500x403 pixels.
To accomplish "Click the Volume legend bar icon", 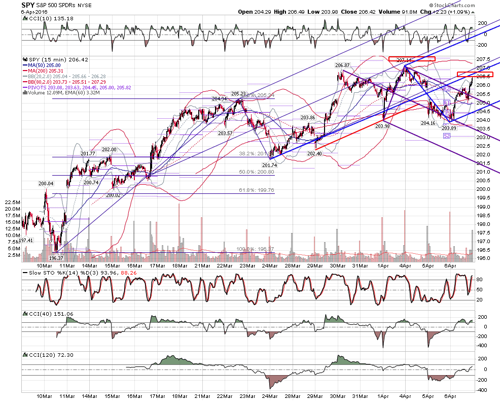I will 25,93.
